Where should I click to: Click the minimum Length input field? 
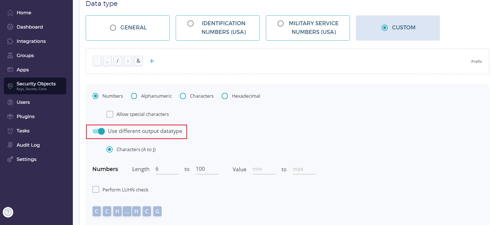pos(167,169)
